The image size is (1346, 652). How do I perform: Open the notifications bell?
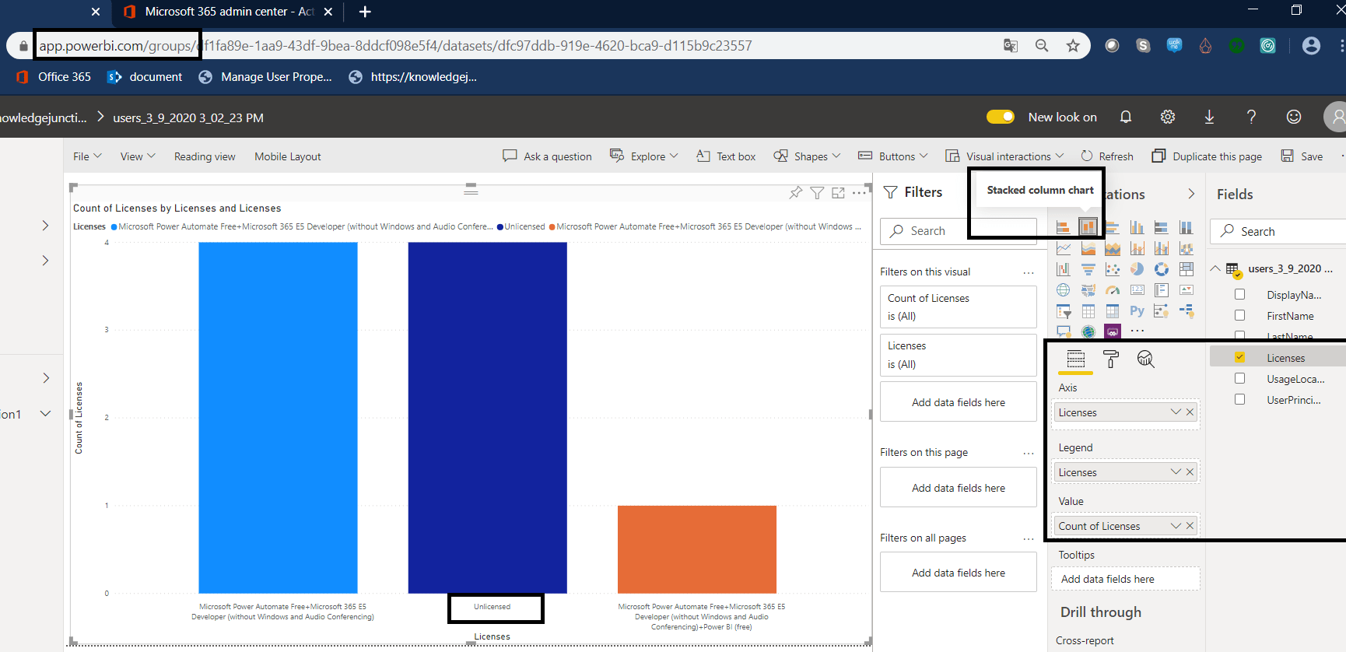pos(1126,117)
